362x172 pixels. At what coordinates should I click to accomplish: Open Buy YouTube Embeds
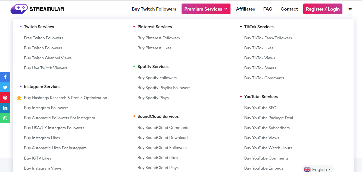264,168
